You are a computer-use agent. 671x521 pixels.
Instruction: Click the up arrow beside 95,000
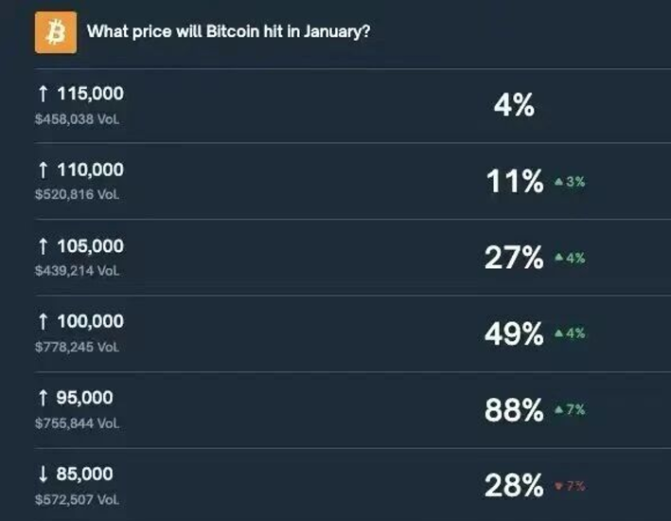[42, 398]
